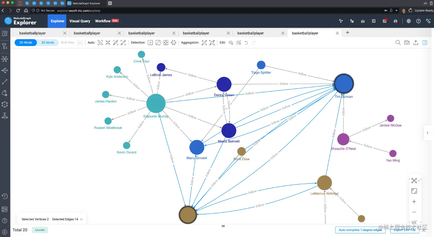Open the user management icon in header
This screenshot has width=434, height=237.
click(395, 21)
